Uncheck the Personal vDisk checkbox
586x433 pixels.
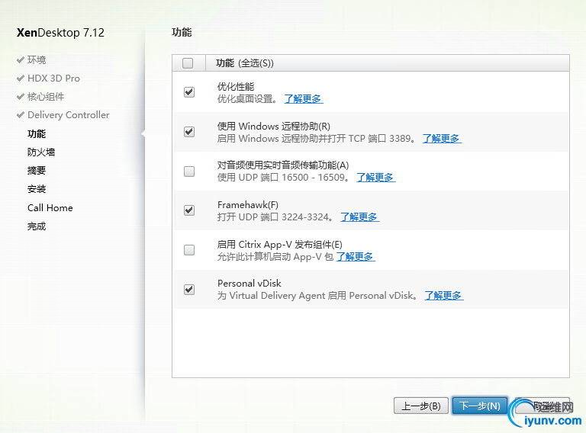(x=189, y=289)
